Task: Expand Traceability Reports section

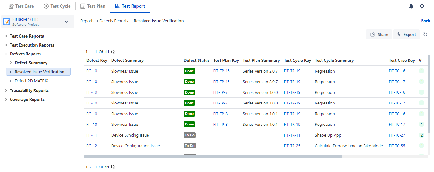Action: click(x=6, y=90)
